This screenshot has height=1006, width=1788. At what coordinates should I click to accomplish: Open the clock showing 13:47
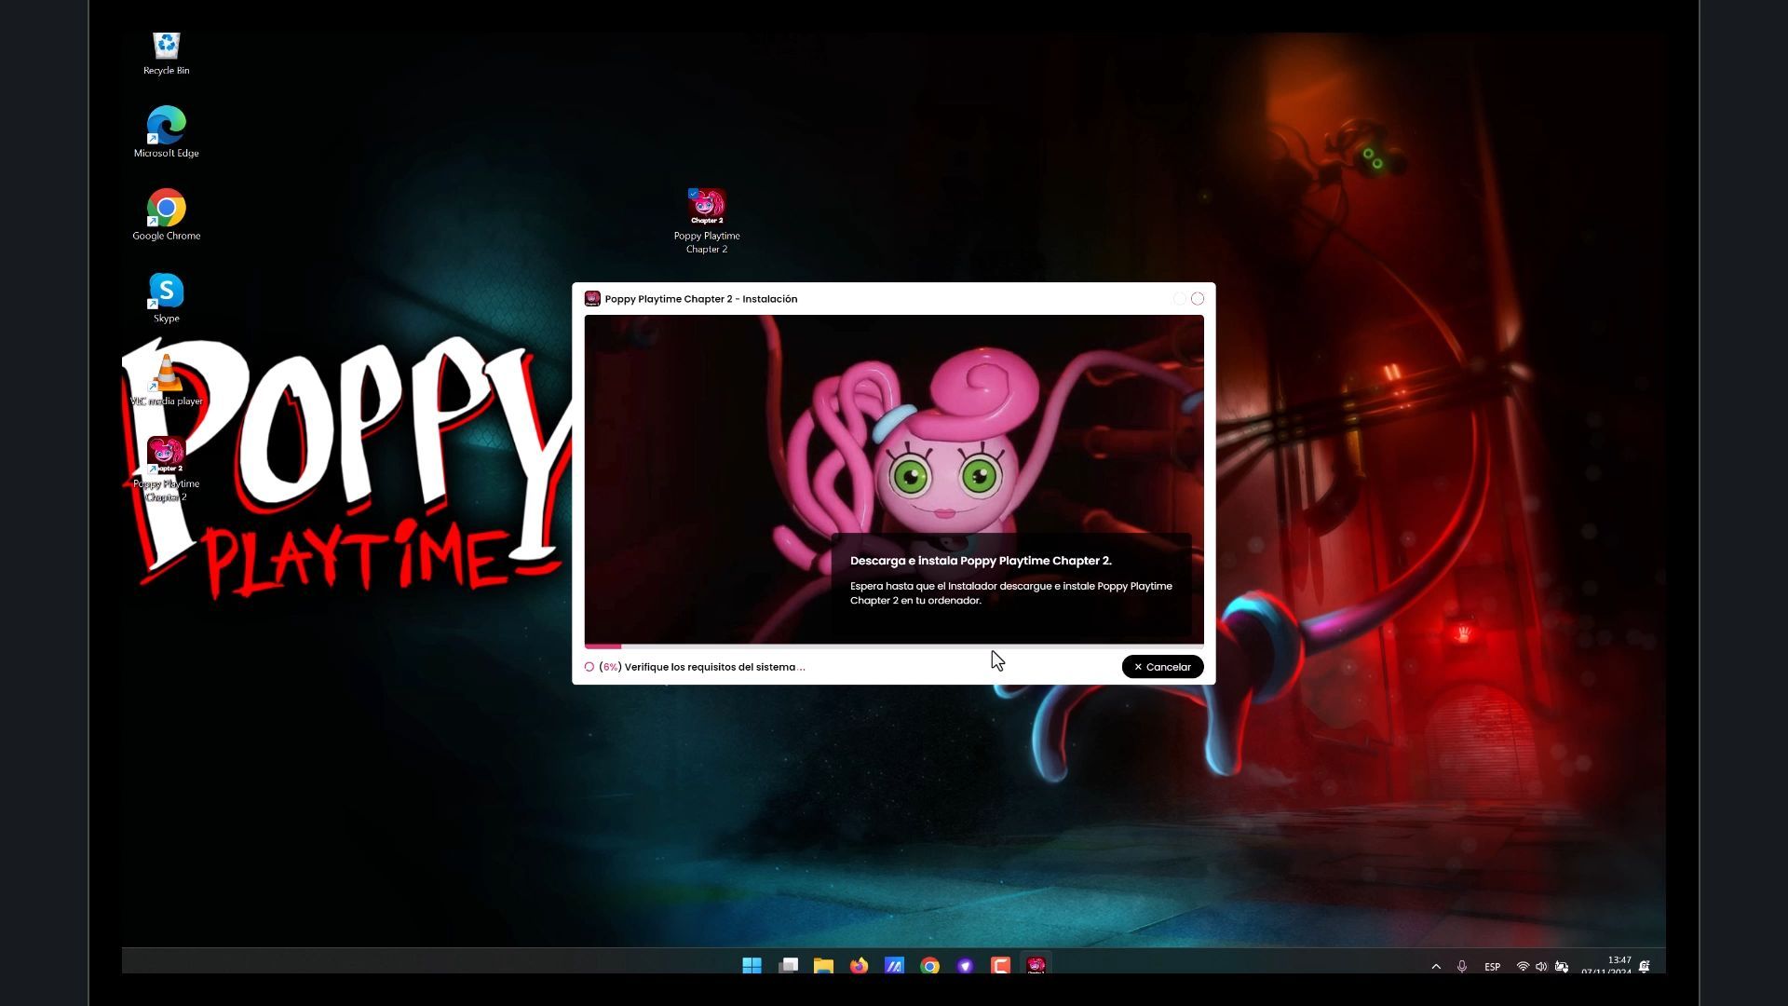click(x=1606, y=966)
